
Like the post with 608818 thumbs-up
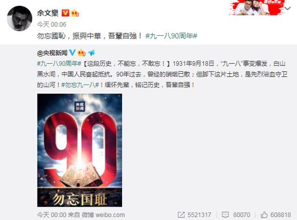(276, 215)
